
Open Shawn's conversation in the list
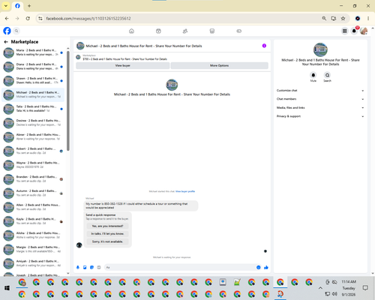pyautogui.click(x=33, y=81)
